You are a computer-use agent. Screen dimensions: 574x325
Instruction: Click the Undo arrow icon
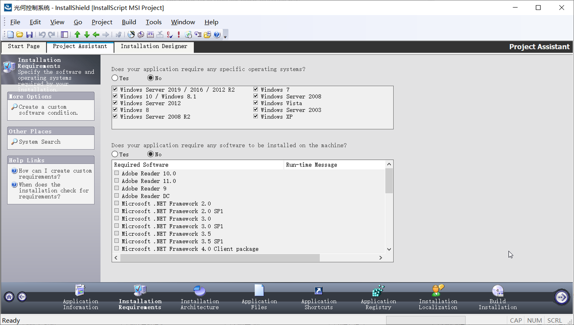pyautogui.click(x=42, y=35)
